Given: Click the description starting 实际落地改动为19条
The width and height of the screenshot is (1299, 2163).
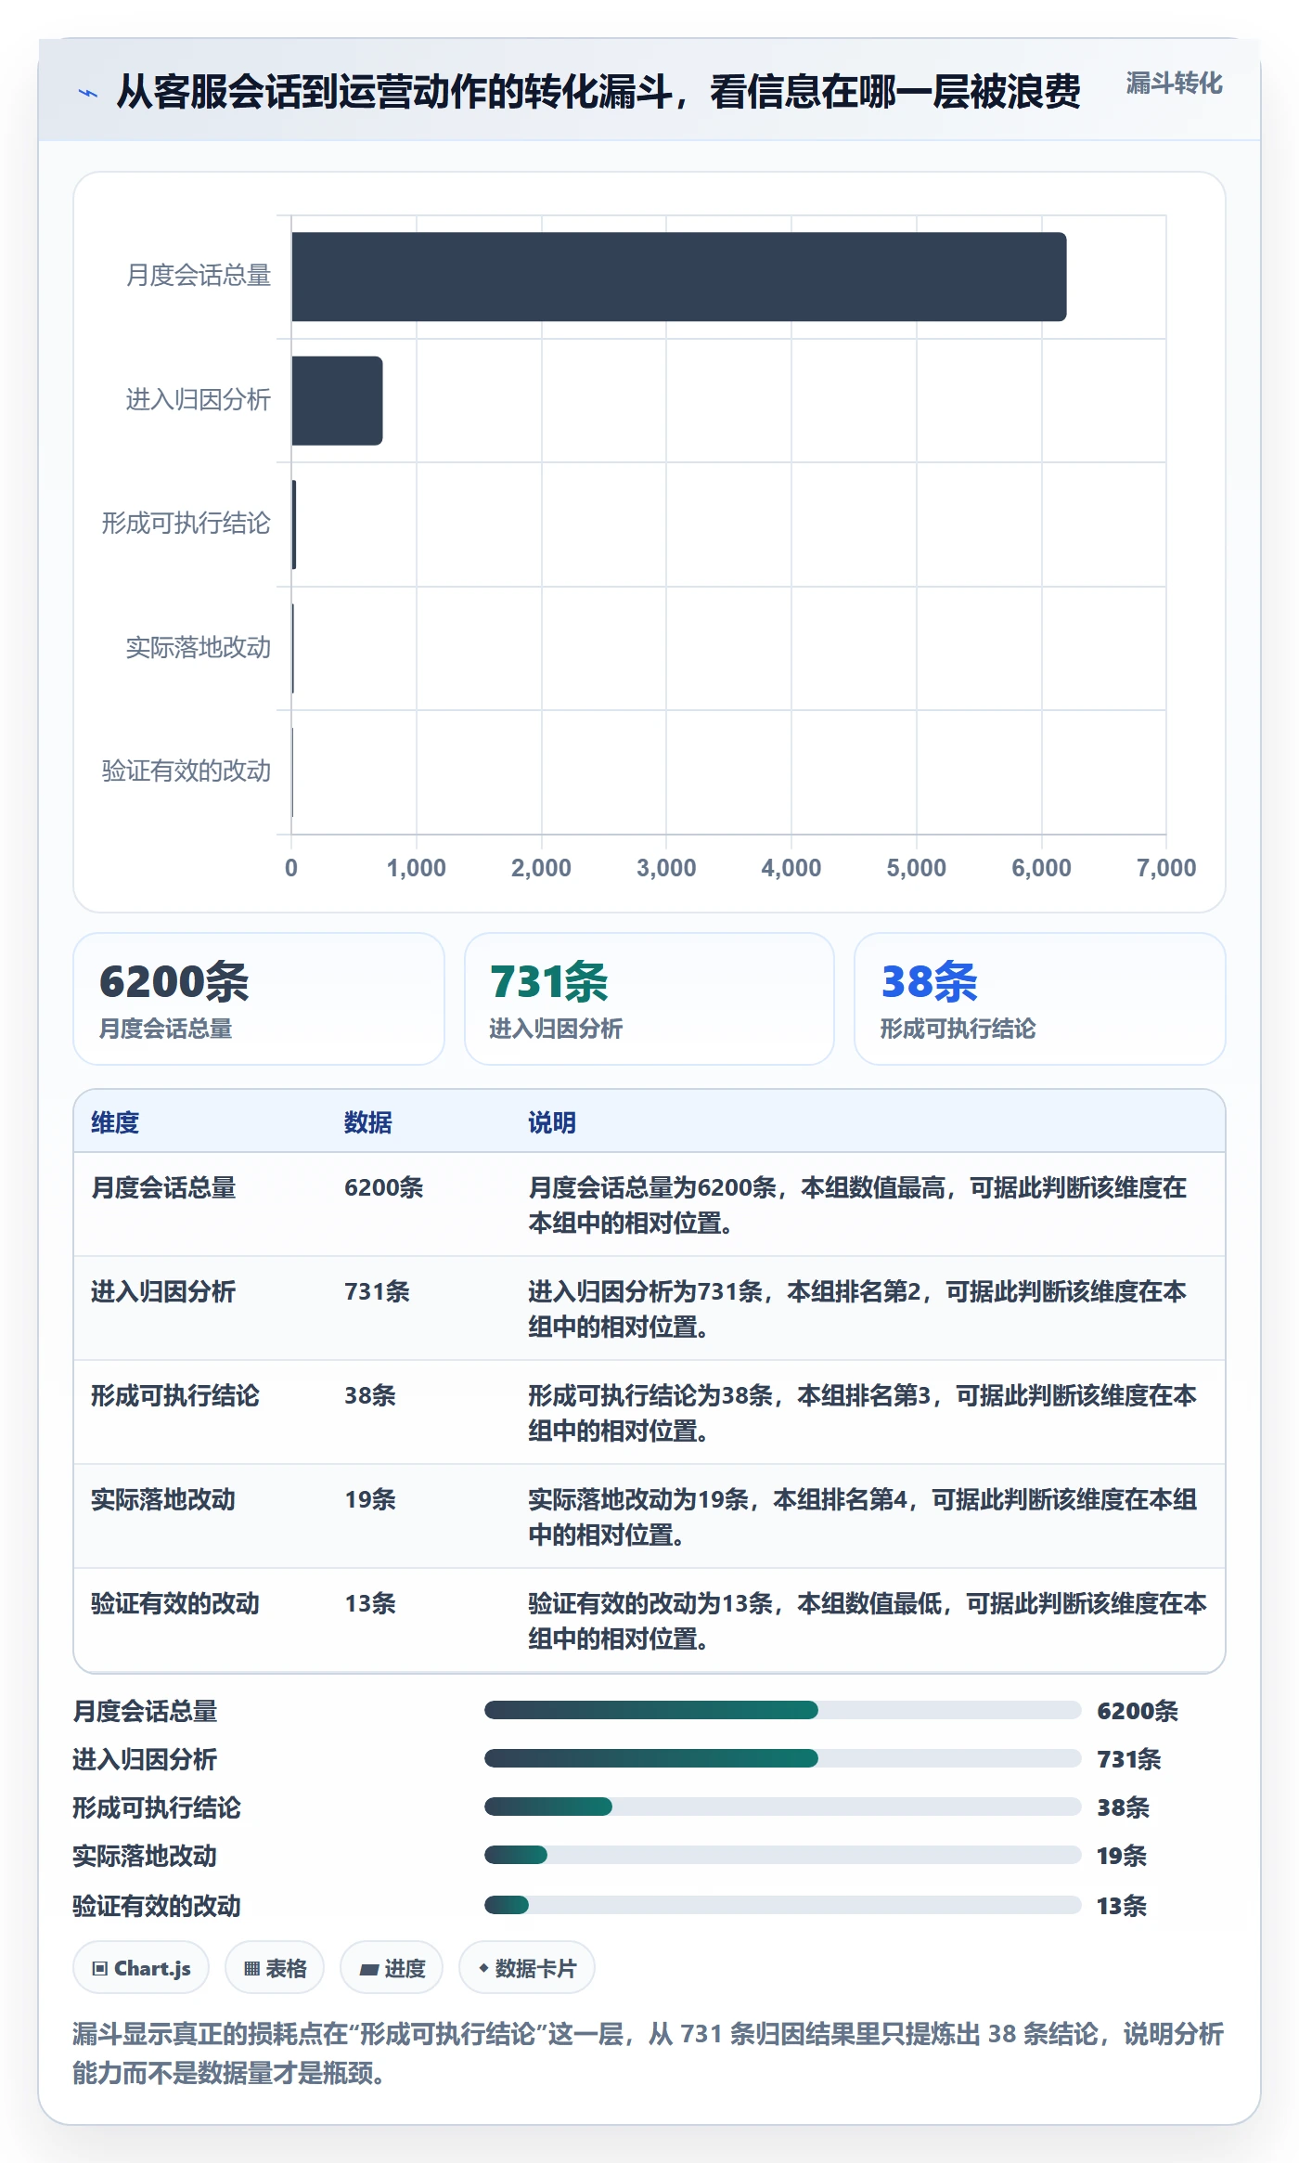Looking at the screenshot, I should pyautogui.click(x=863, y=1517).
